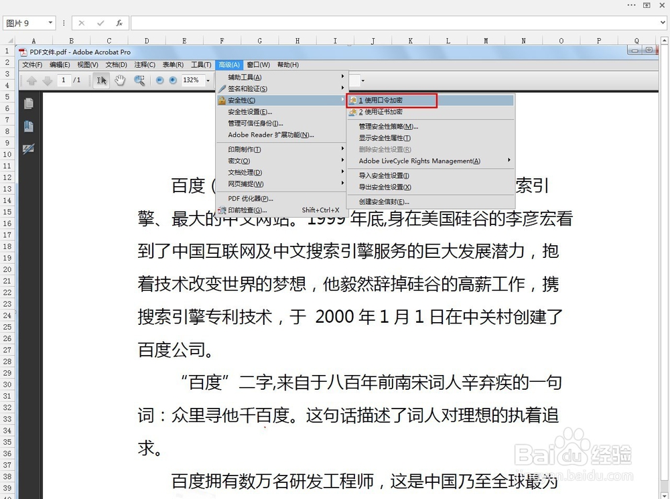Viewport: 670px width, 499px height.
Task: Choose 管理可信任身份(I)... menu item
Action: point(281,123)
